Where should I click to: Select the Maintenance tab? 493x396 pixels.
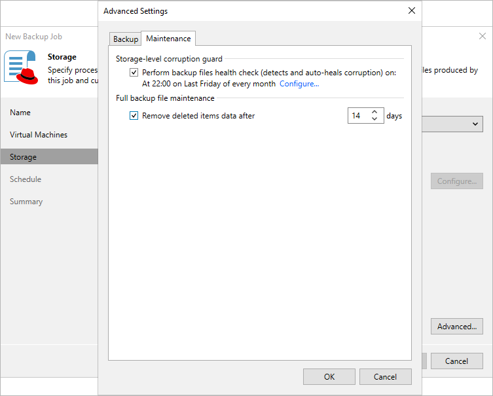tap(168, 39)
